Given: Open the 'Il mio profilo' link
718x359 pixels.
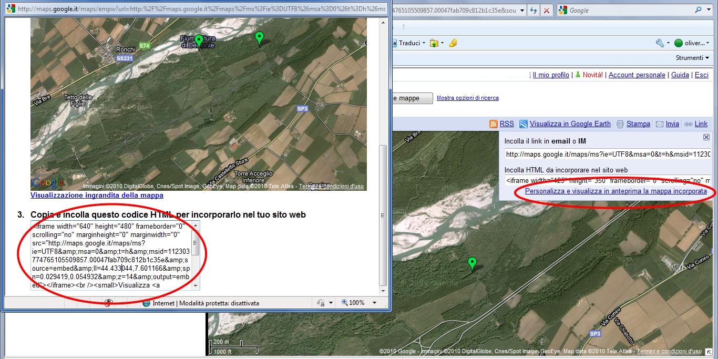Looking at the screenshot, I should 551,75.
